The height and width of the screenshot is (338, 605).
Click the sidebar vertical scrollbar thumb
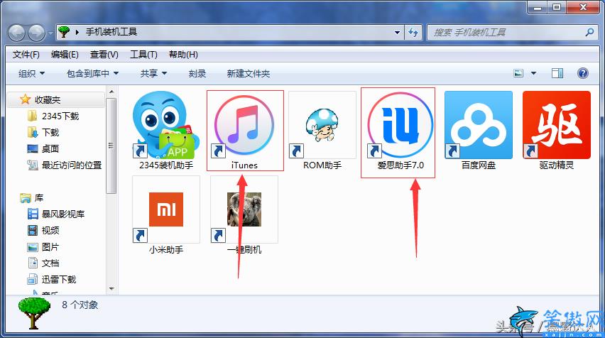(111, 146)
